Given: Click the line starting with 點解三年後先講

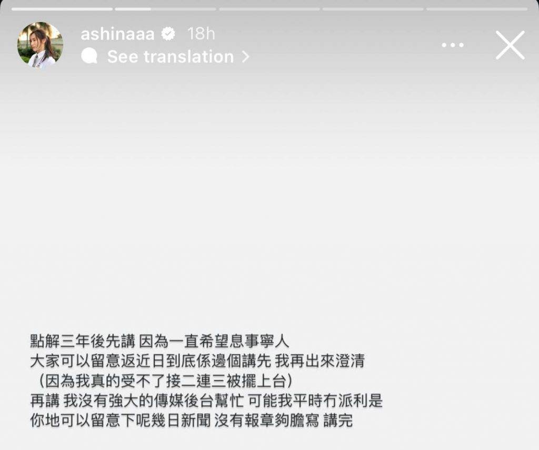Looking at the screenshot, I should click(160, 342).
